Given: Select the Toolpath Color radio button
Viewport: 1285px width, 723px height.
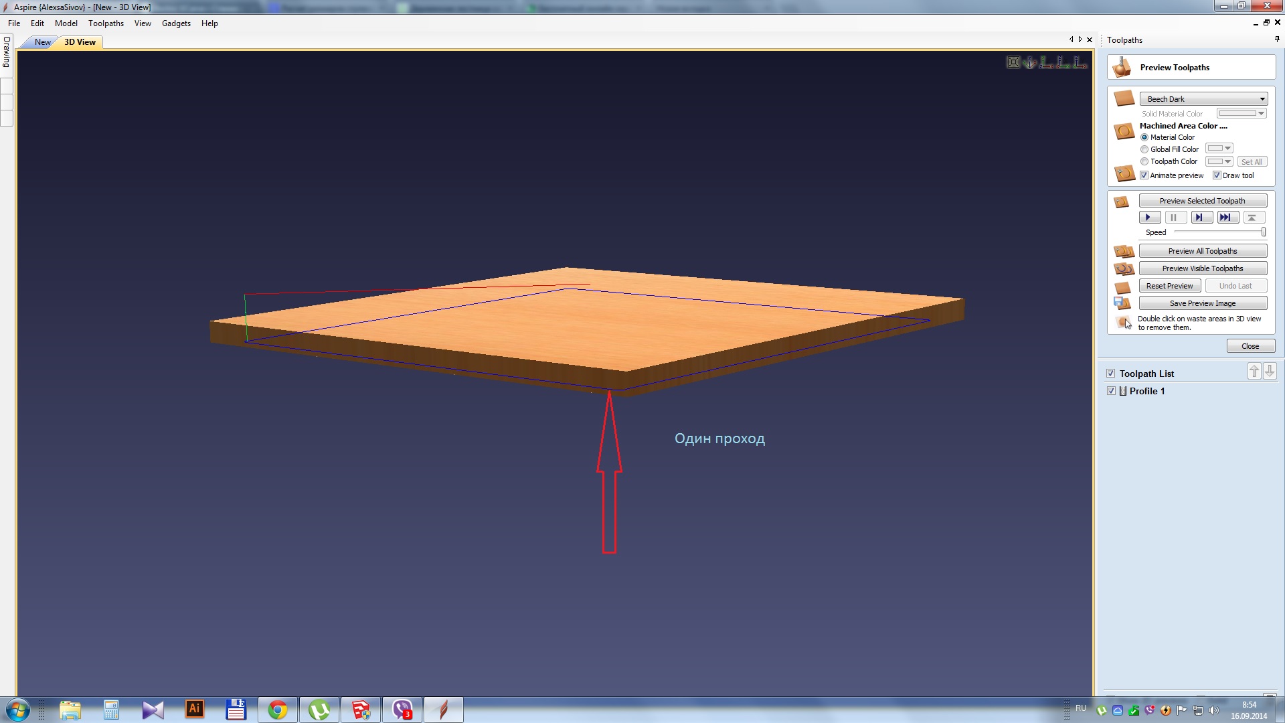Looking at the screenshot, I should pos(1144,161).
